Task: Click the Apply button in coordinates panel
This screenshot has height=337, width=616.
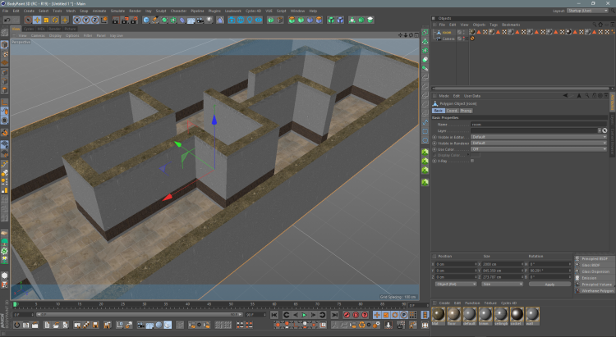Action: click(x=549, y=284)
